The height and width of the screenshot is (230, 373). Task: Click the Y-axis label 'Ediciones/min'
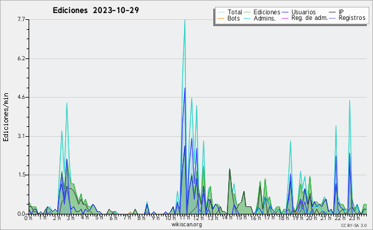pyautogui.click(x=6, y=117)
